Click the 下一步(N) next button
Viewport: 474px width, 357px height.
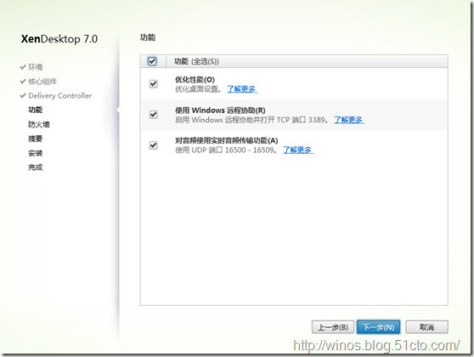click(379, 327)
